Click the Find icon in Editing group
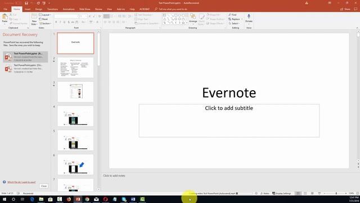 pyautogui.click(x=230, y=15)
